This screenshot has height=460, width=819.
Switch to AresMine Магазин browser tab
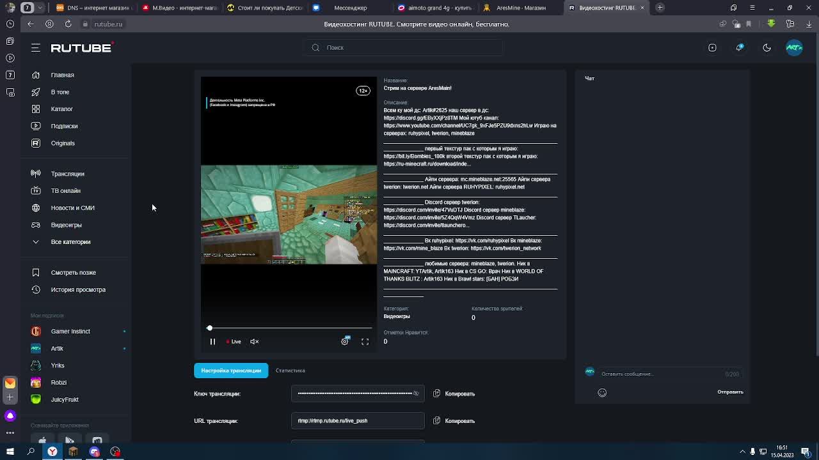point(521,8)
